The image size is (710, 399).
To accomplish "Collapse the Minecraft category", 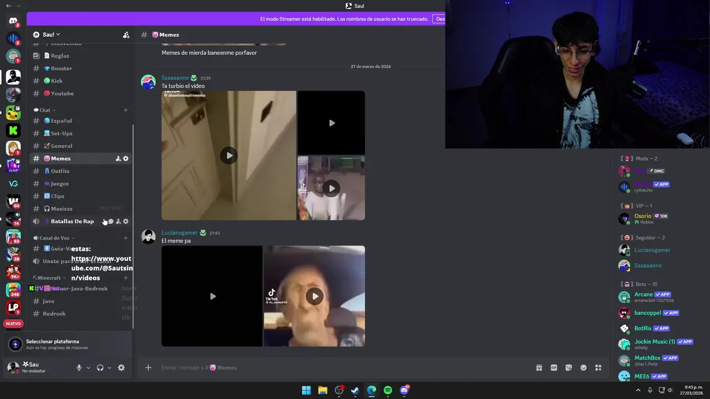I will pyautogui.click(x=49, y=278).
